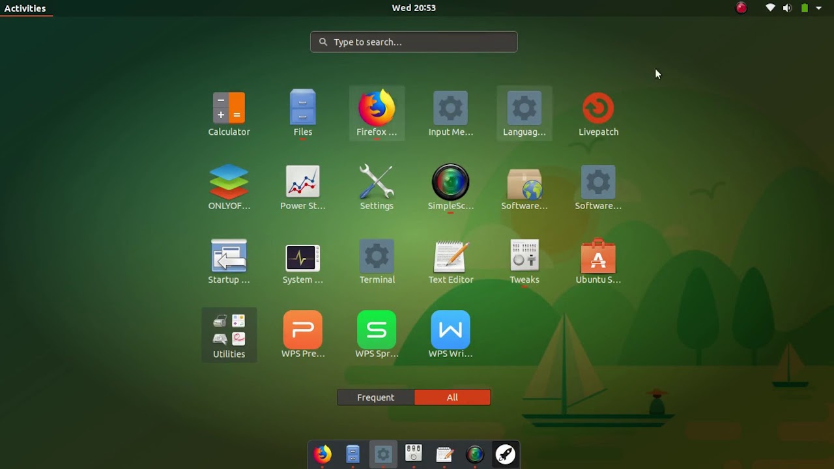Open Software app with box and globe icon

525,188
